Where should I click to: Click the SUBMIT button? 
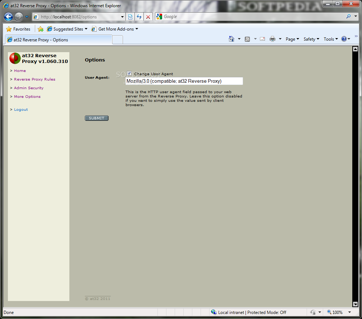(x=96, y=118)
